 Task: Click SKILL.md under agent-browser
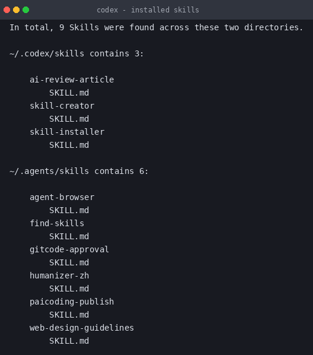[69, 210]
